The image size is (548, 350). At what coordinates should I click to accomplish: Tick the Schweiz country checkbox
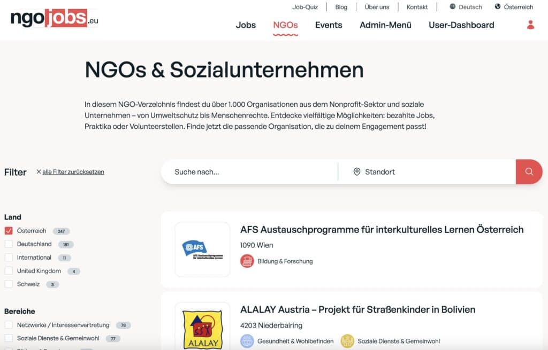(x=9, y=284)
